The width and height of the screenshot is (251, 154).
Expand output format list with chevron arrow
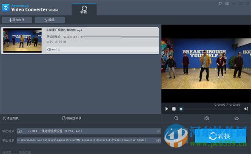click(x=158, y=132)
